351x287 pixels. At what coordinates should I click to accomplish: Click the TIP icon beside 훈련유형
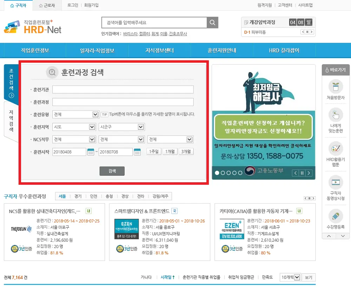[x=104, y=115]
